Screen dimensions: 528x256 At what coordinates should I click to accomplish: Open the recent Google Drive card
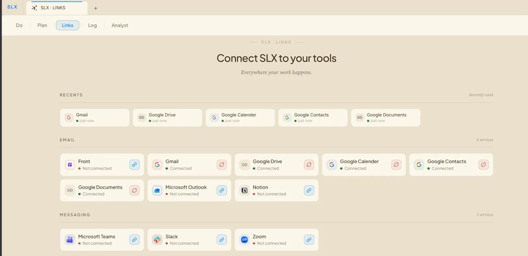click(x=167, y=118)
